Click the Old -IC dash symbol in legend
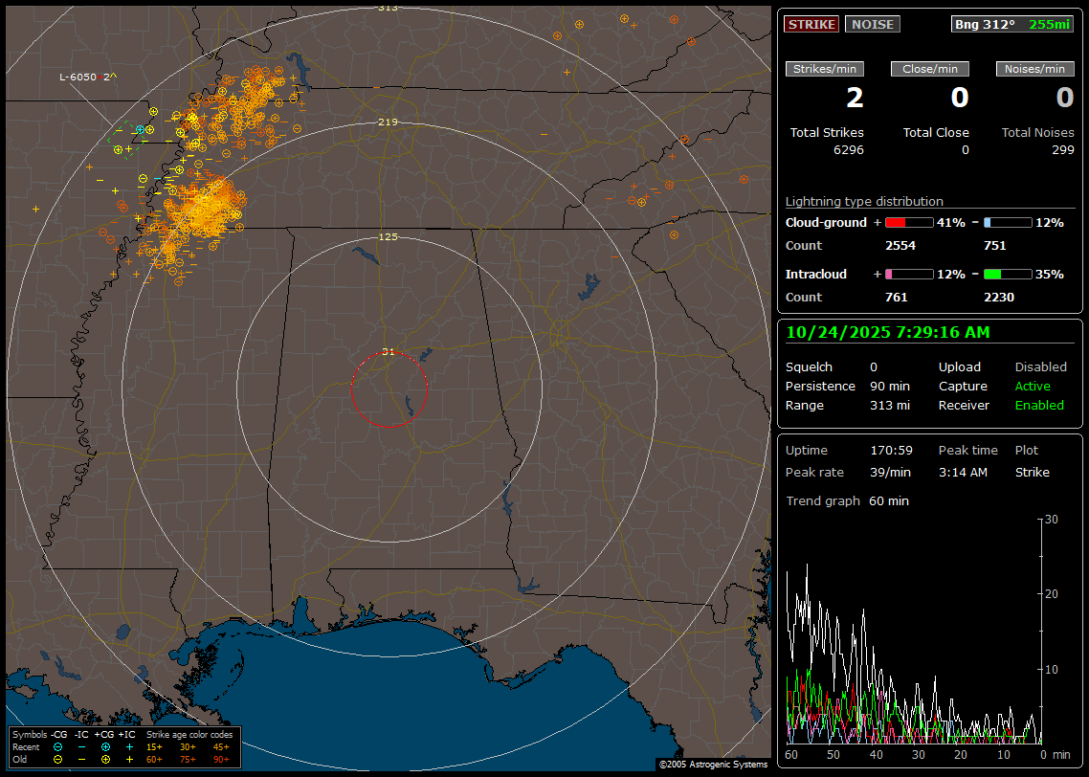The height and width of the screenshot is (777, 1089). [x=81, y=759]
